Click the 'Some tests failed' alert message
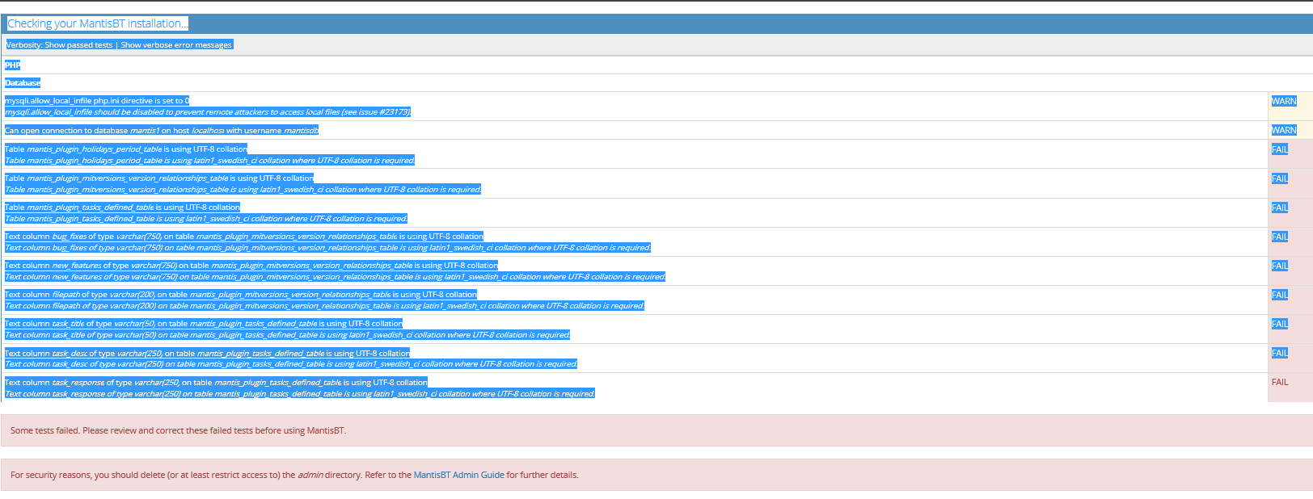 (x=178, y=430)
